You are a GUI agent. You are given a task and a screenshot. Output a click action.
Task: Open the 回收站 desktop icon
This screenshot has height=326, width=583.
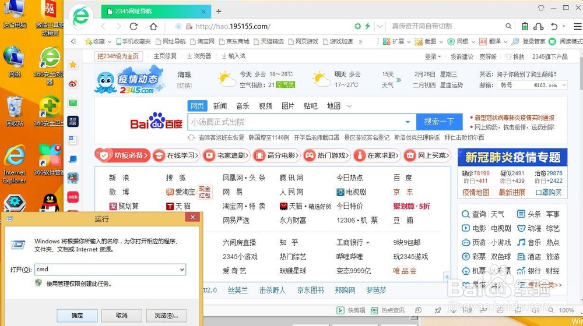(15, 111)
